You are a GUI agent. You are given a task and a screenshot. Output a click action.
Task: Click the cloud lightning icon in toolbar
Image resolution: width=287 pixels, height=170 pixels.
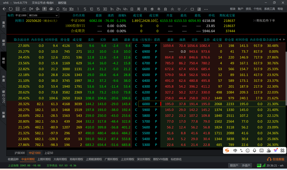pos(51,9)
